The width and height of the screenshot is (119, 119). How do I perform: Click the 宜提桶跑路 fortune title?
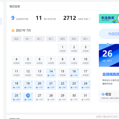point(111,74)
